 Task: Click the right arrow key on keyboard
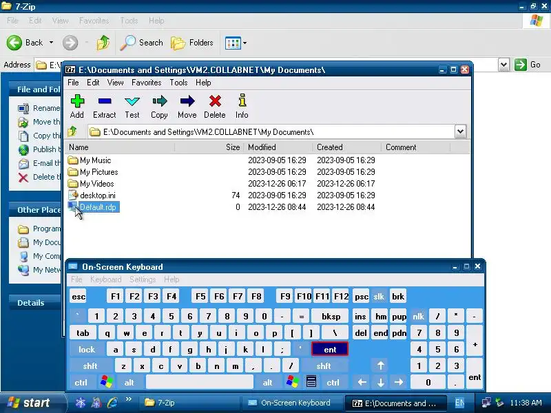point(399,382)
